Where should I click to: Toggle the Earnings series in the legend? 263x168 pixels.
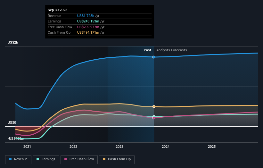coord(46,159)
